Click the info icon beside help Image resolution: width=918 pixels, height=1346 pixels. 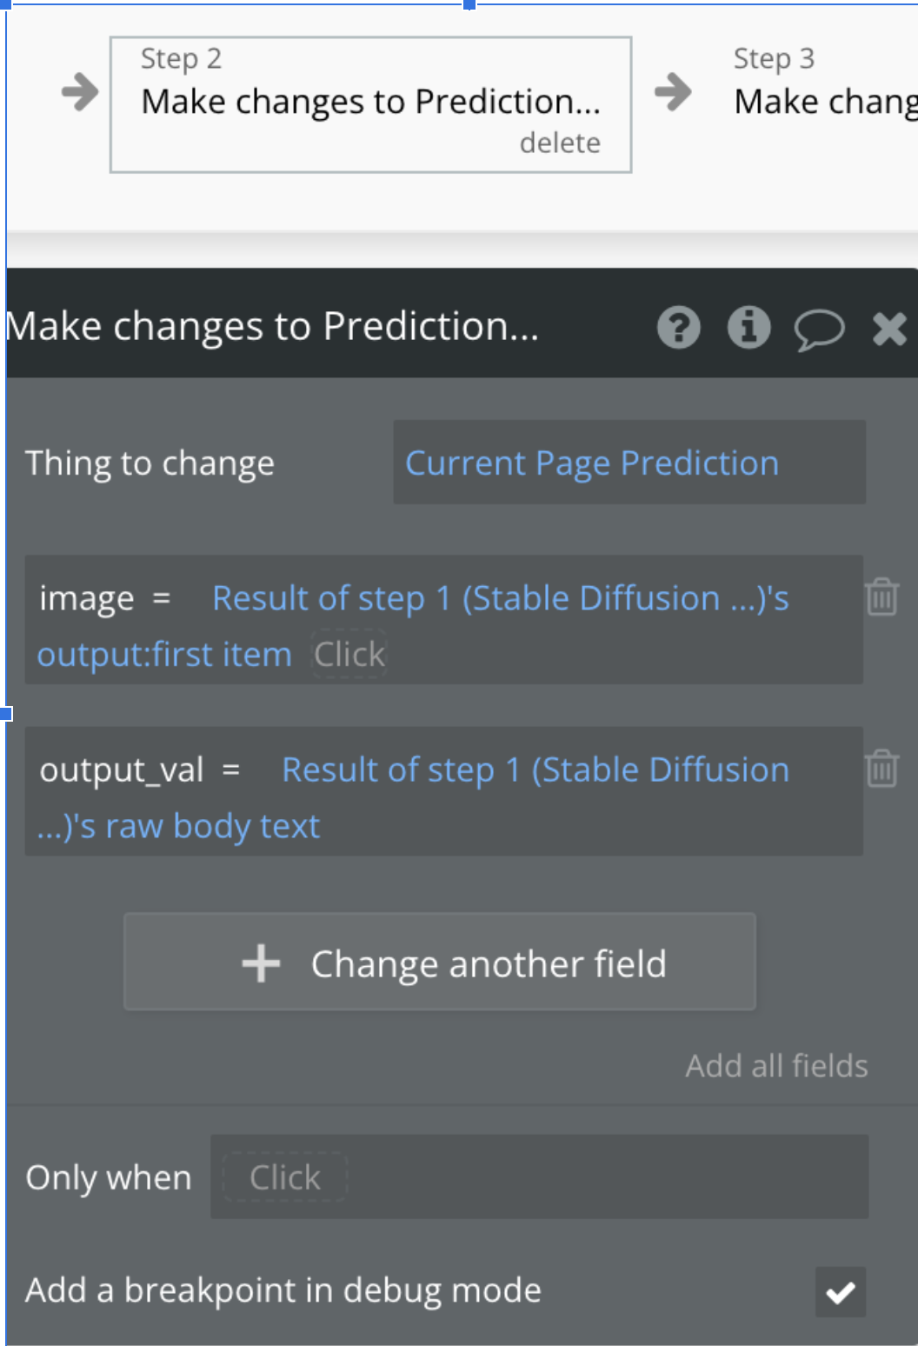747,328
